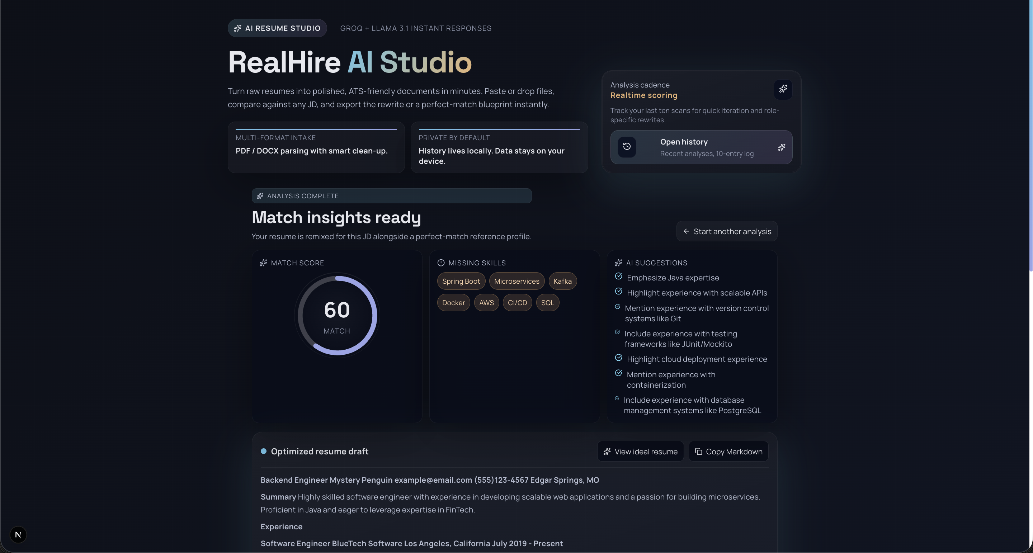The height and width of the screenshot is (553, 1033).
Task: Select the AI RESUME STUDIO badge
Action: (x=277, y=28)
